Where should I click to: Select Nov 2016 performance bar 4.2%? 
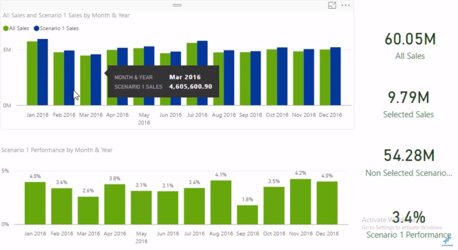click(300, 202)
